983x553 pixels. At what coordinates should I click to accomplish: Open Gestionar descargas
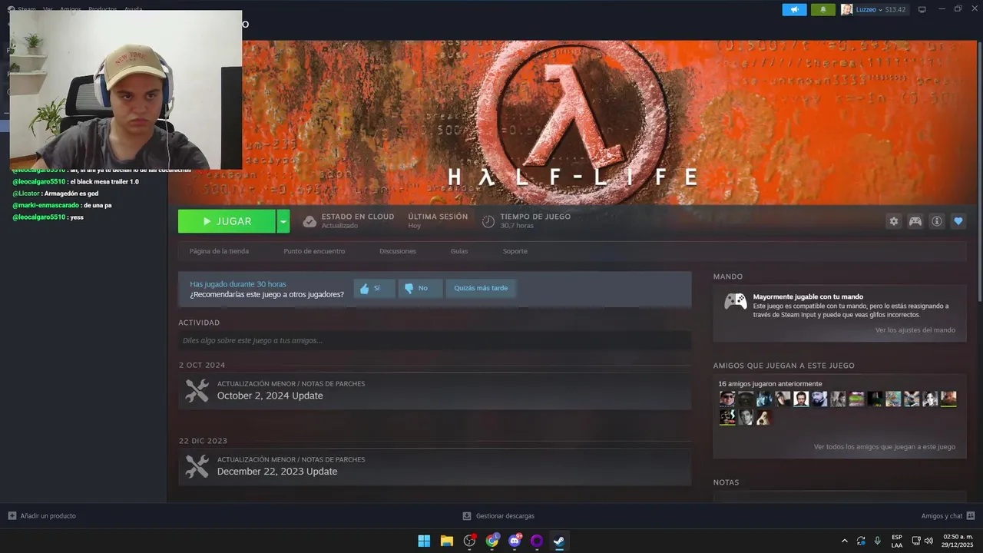coord(498,515)
